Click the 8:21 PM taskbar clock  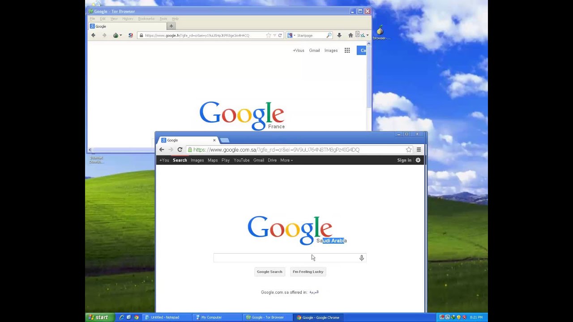coord(476,318)
